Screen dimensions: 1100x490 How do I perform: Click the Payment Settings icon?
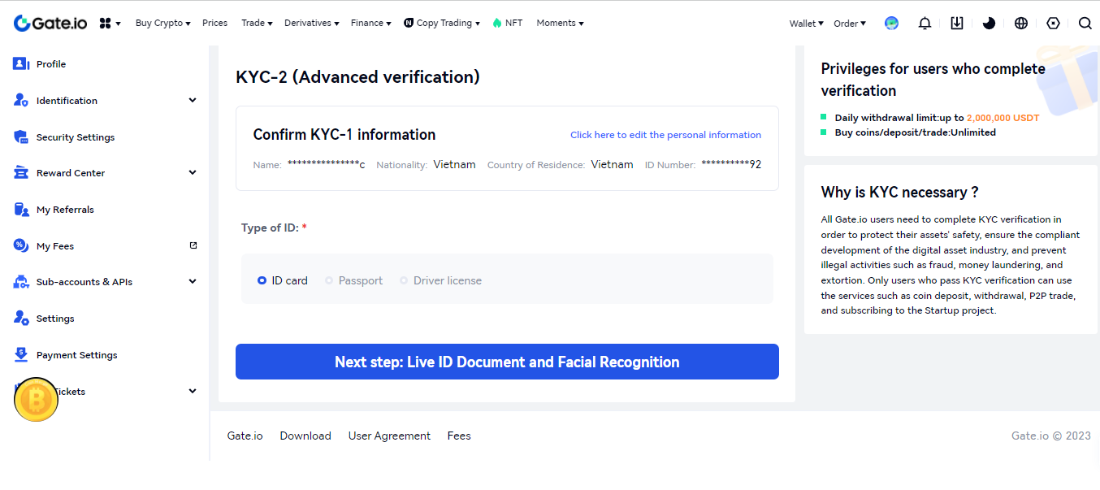pos(21,354)
